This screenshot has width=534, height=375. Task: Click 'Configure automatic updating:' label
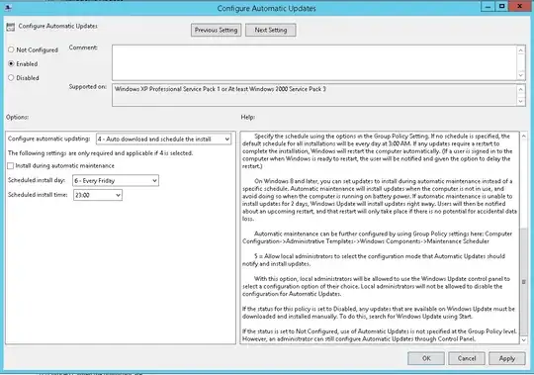pos(49,139)
